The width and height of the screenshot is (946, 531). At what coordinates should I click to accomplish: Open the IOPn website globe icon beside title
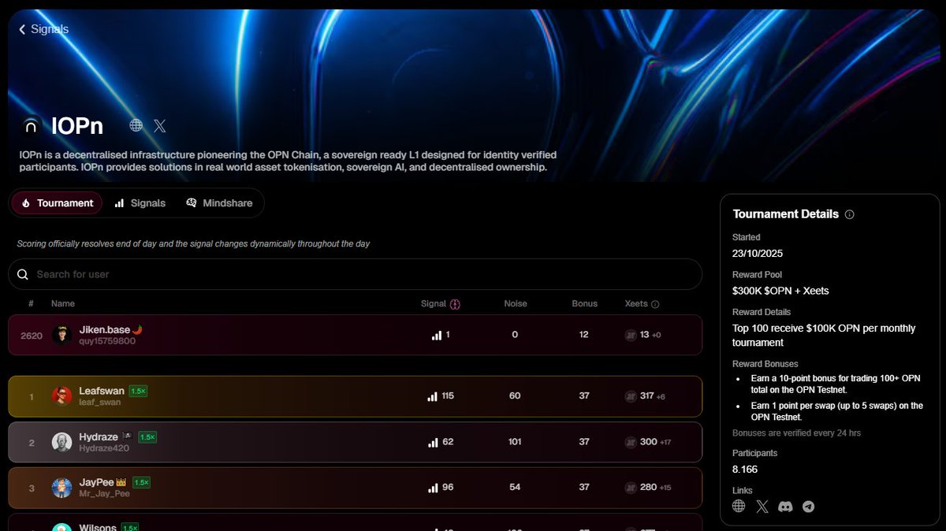point(136,125)
